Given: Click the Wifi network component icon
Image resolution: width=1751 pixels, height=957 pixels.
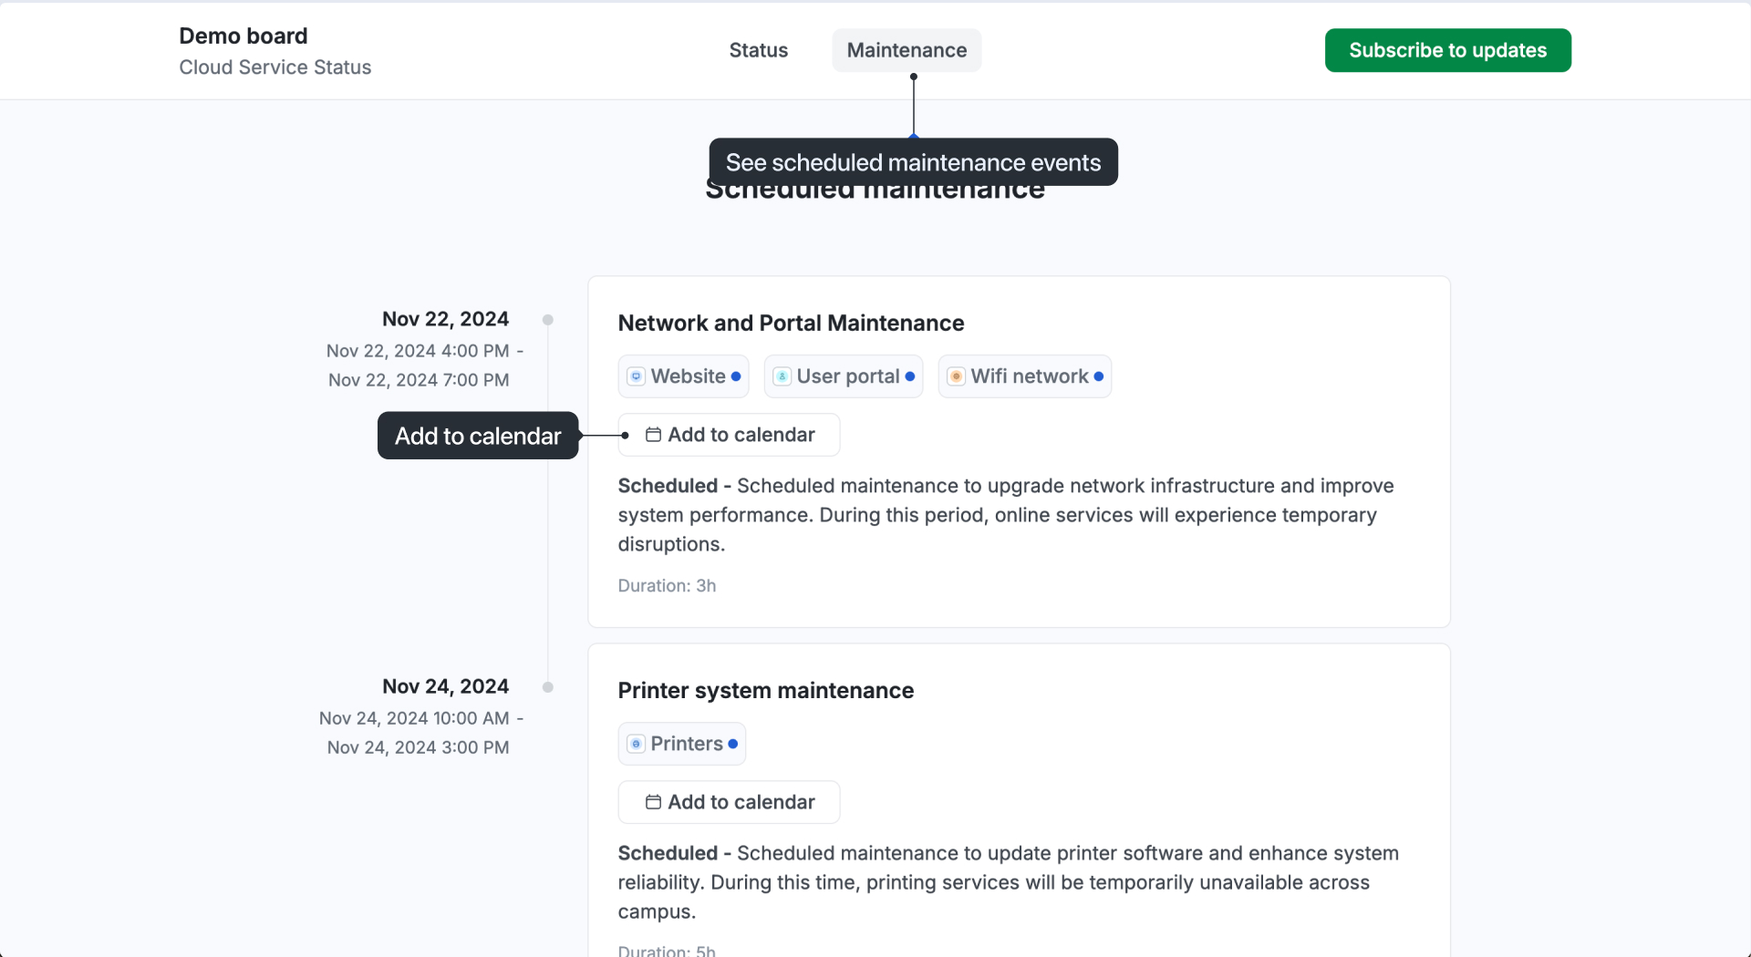Looking at the screenshot, I should click(x=956, y=376).
